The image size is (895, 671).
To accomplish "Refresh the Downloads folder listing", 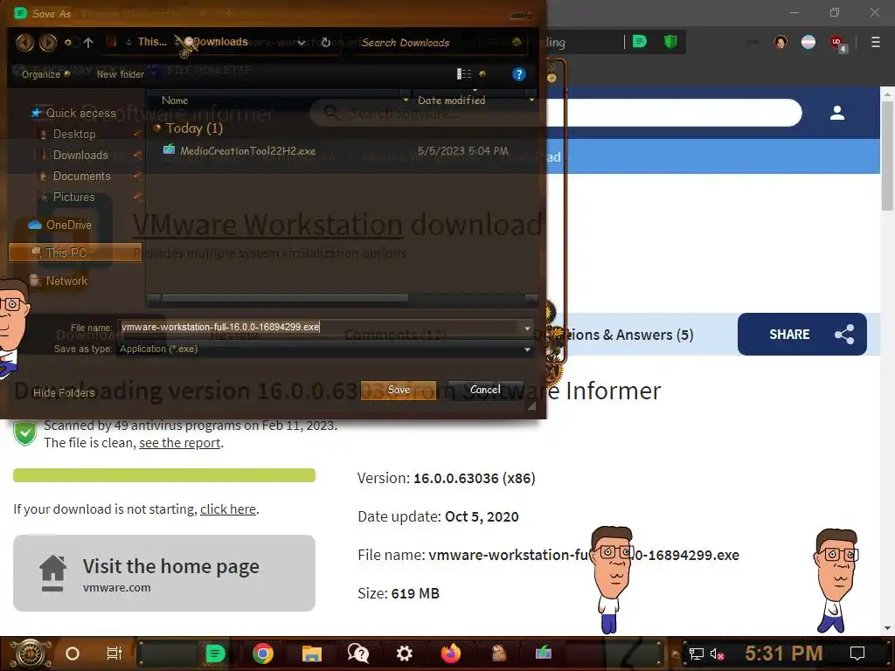I will pyautogui.click(x=325, y=42).
